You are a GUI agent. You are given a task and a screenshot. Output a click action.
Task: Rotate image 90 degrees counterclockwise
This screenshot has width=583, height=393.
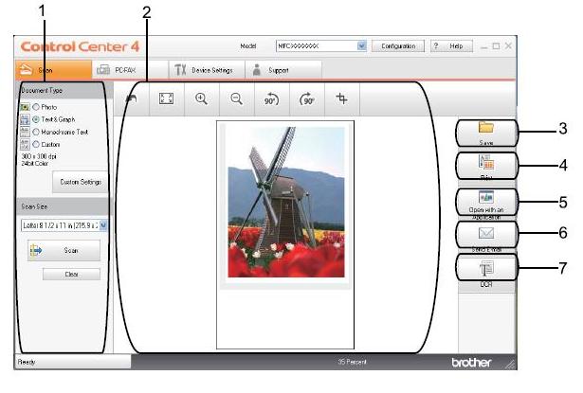pyautogui.click(x=270, y=98)
